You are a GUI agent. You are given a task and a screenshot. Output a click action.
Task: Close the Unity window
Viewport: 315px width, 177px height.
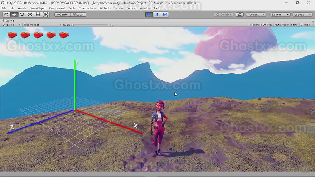[309, 3]
